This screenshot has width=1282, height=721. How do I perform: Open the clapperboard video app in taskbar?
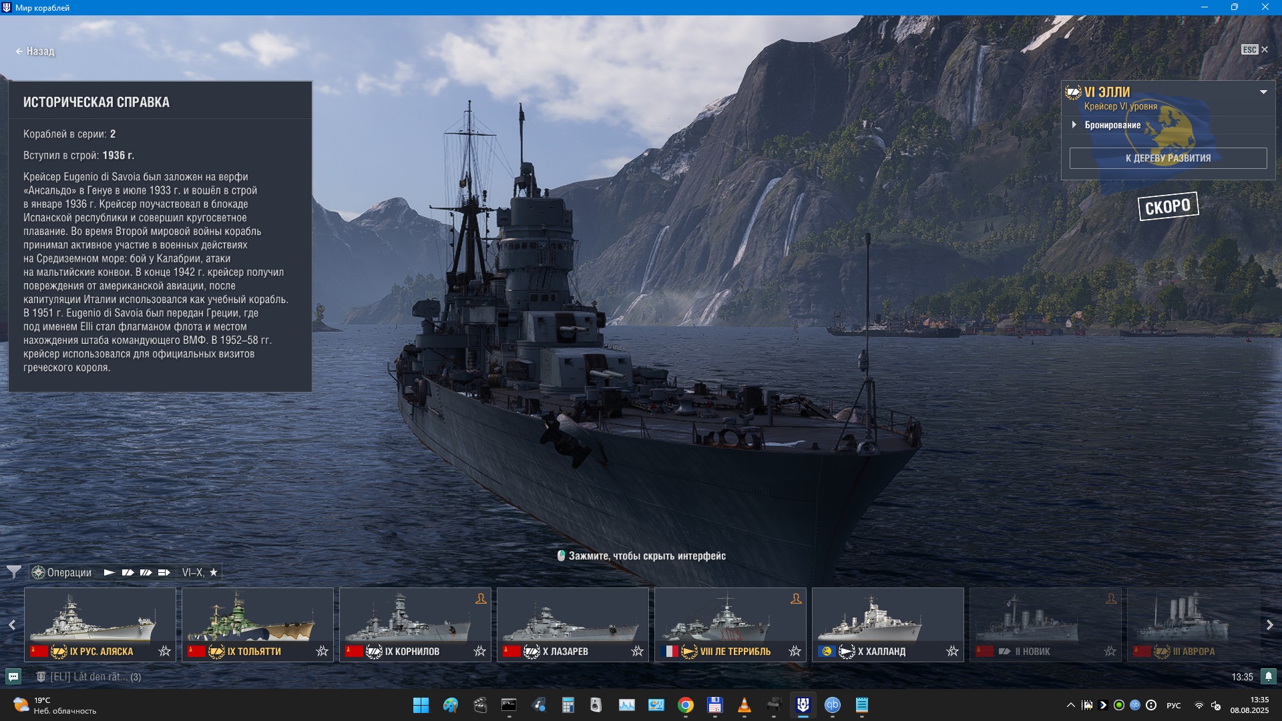coord(480,705)
